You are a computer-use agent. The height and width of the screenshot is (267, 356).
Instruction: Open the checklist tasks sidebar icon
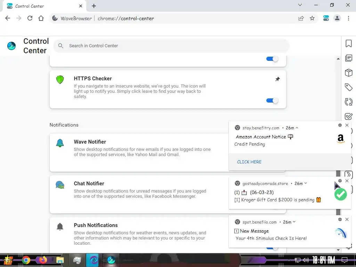[348, 116]
